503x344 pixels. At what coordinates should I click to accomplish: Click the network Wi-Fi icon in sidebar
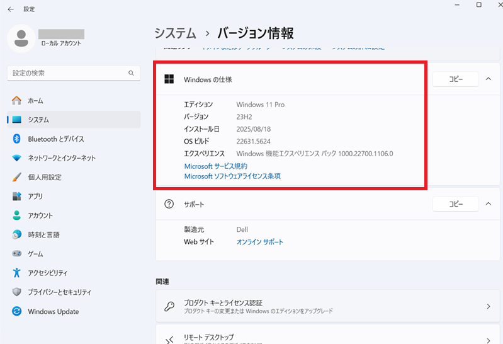(x=16, y=158)
